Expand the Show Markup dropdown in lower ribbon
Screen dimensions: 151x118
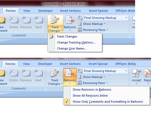104,77
